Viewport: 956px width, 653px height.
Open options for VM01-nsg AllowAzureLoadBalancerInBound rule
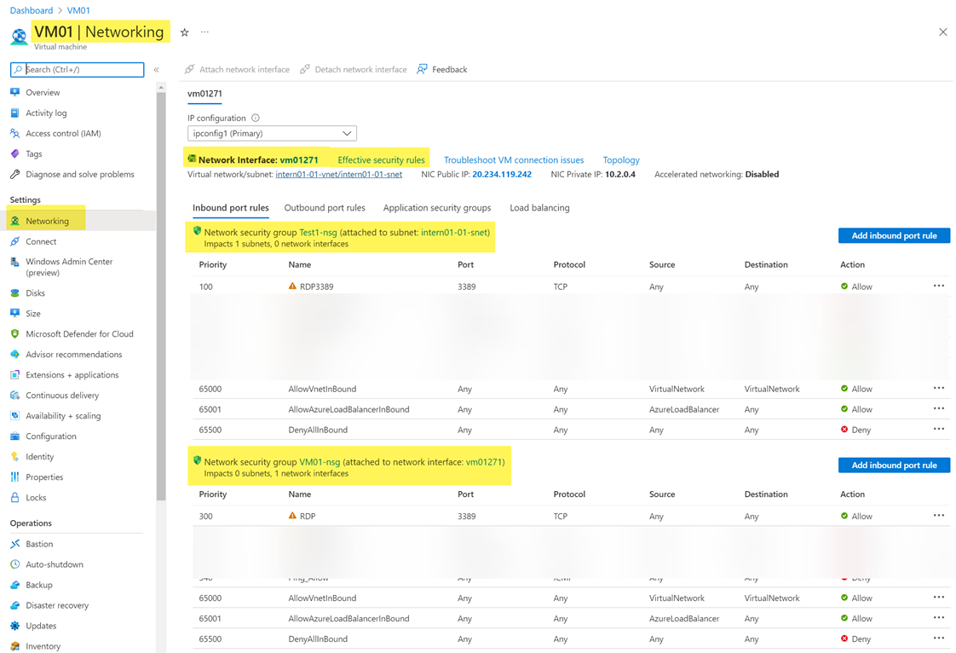pos(938,617)
